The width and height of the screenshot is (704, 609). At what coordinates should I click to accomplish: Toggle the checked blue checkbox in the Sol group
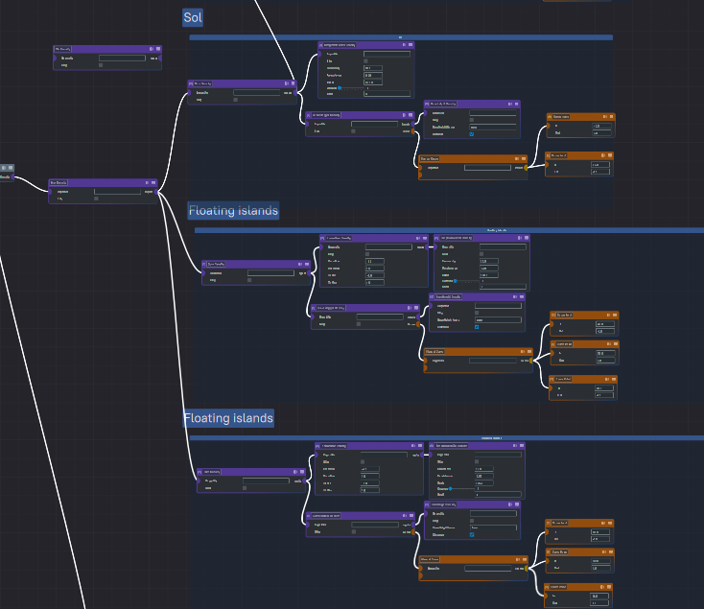472,134
